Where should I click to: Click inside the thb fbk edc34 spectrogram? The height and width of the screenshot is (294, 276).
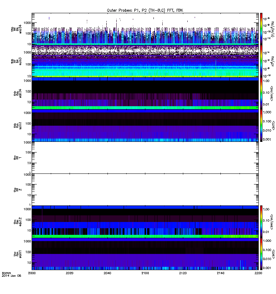(145, 93)
